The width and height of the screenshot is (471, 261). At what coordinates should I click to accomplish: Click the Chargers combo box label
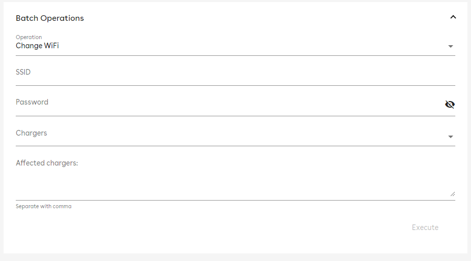coord(31,133)
